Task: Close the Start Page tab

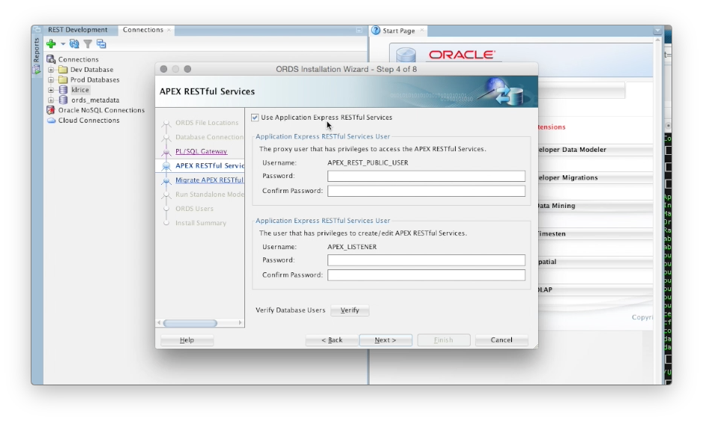Action: click(x=422, y=31)
